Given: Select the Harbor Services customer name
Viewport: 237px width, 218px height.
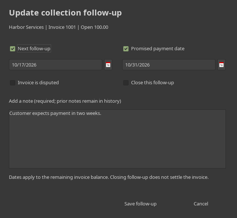Looking at the screenshot, I should coord(26,27).
